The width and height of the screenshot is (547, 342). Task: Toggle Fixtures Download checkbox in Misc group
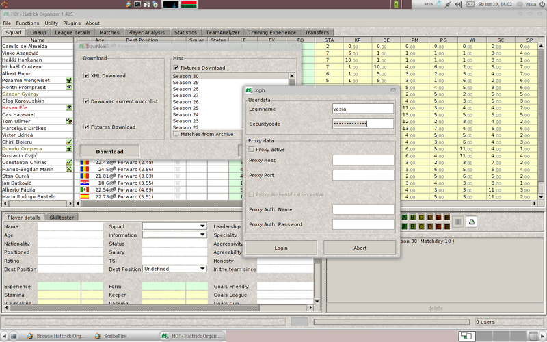coord(176,68)
